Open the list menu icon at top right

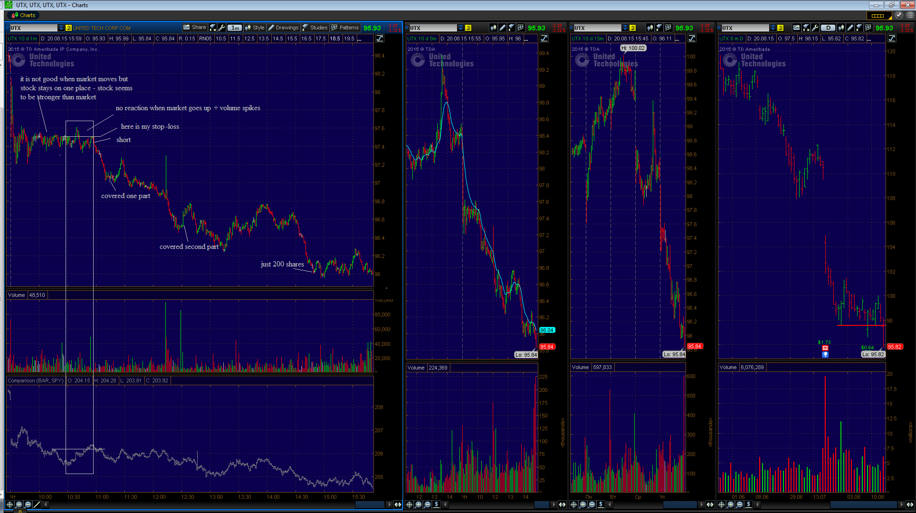[x=910, y=15]
